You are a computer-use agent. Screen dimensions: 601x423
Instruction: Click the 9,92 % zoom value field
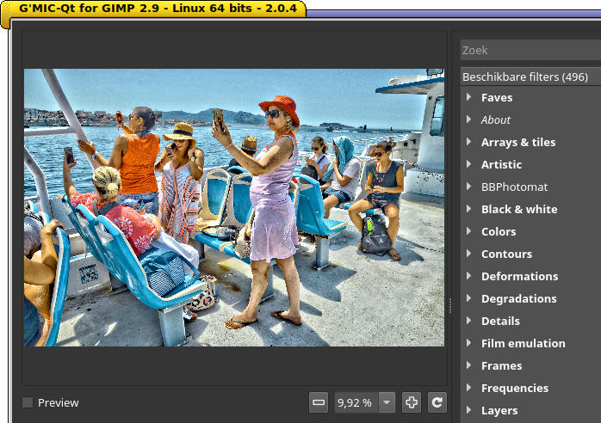click(356, 402)
